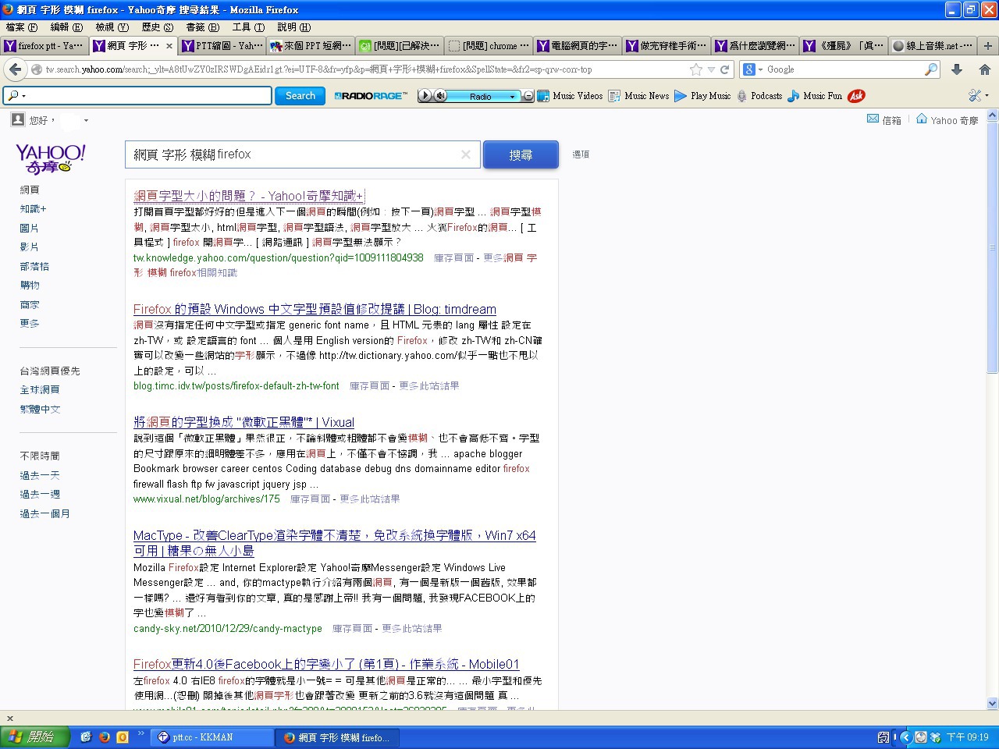This screenshot has height=749, width=999.
Task: Open Downloads arrow icon
Action: (x=957, y=69)
